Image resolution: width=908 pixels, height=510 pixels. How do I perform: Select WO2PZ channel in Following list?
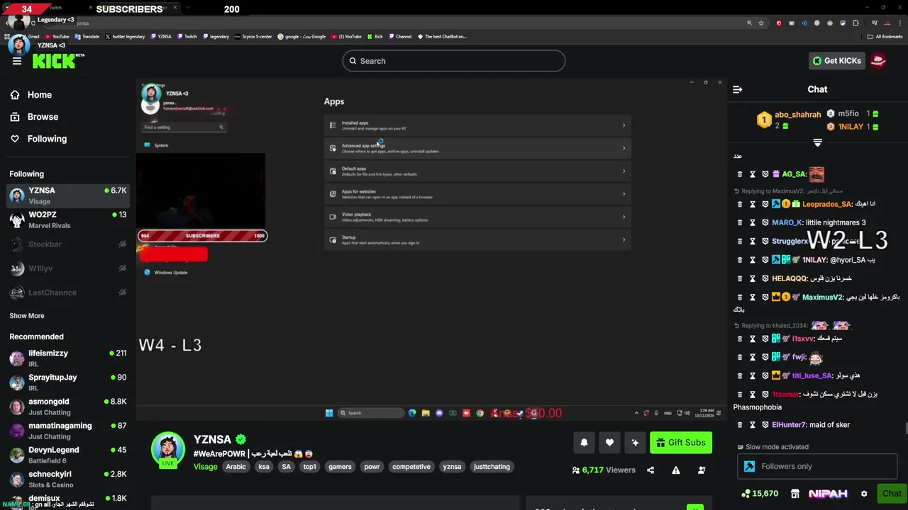point(68,220)
